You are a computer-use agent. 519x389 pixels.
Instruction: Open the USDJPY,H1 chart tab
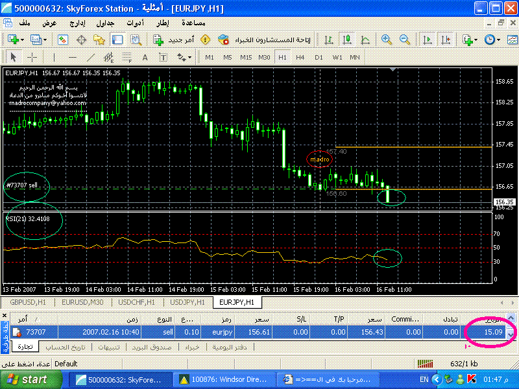click(188, 302)
